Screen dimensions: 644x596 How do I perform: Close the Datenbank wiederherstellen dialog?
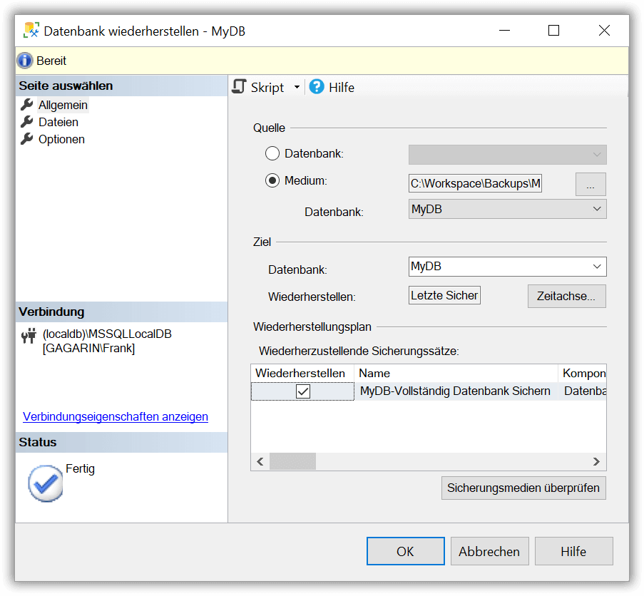pyautogui.click(x=604, y=31)
